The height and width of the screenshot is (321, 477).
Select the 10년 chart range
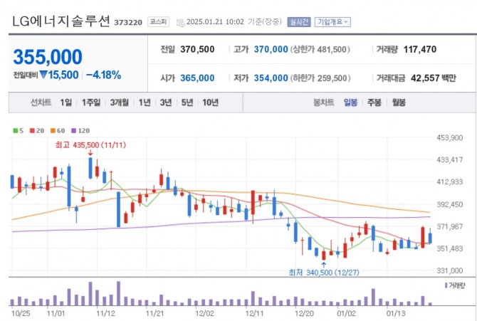[x=210, y=102]
